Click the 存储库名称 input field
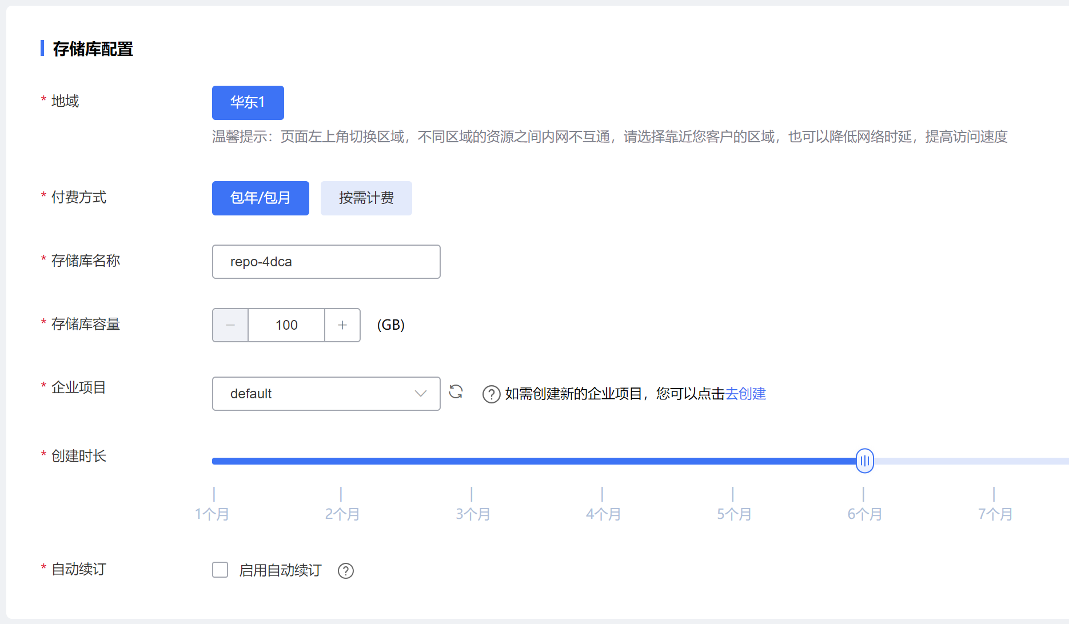Image resolution: width=1069 pixels, height=624 pixels. (326, 262)
